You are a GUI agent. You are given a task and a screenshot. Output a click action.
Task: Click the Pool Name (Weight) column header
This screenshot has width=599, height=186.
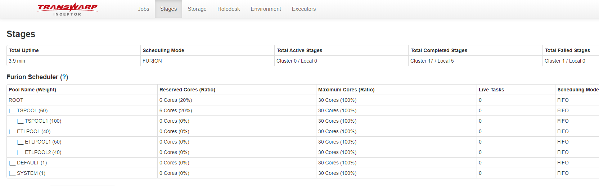pyautogui.click(x=32, y=90)
